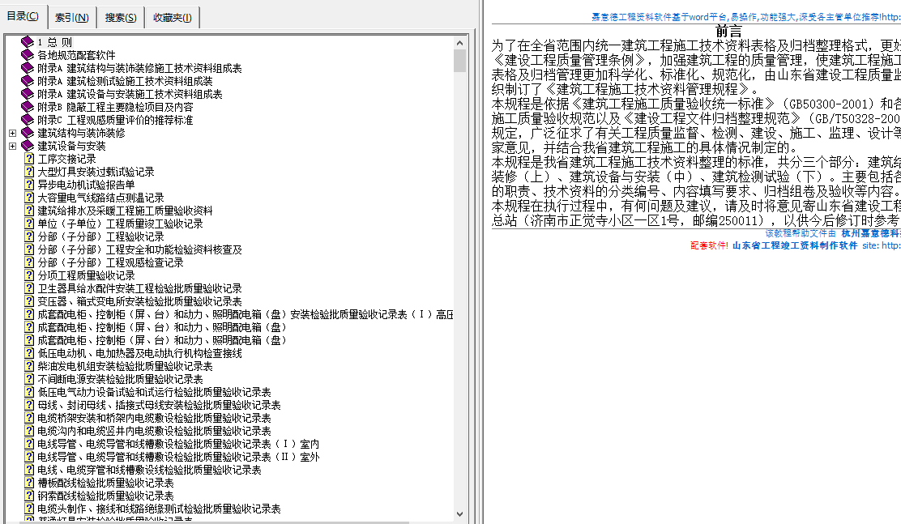Click the contents tree scroll-down arrow

[460, 513]
